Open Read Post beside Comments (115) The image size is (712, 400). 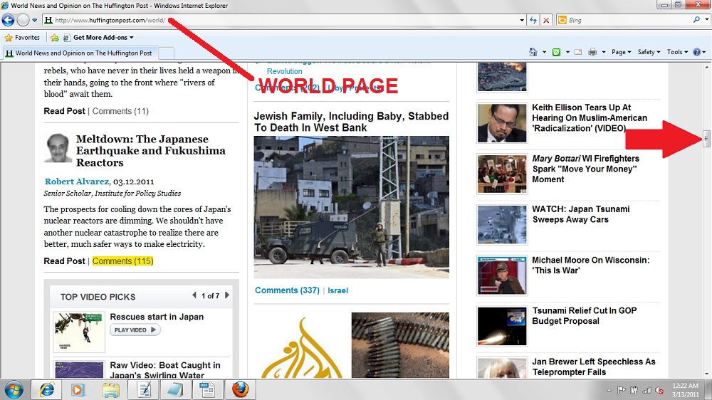[64, 261]
